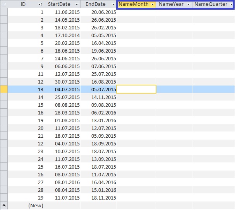Click EndDate cell 19.06.2015

[98, 51]
